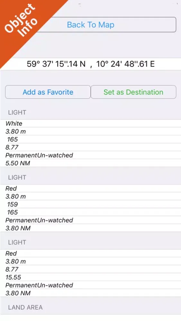Tap the Back To Map button
The height and width of the screenshot is (321, 181).
click(107, 25)
